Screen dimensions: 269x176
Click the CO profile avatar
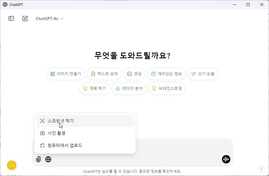(x=12, y=165)
